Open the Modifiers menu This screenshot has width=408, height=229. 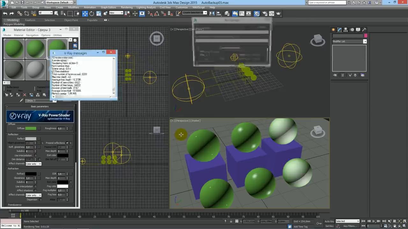pyautogui.click(x=73, y=7)
